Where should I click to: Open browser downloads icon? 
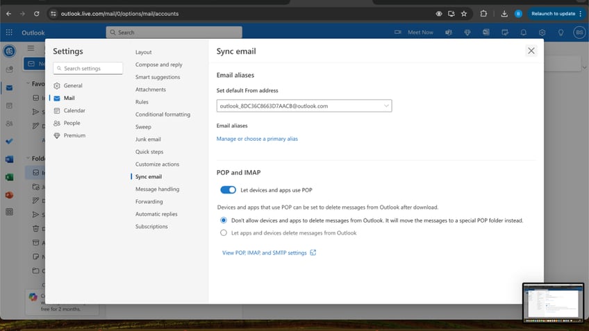coord(504,13)
